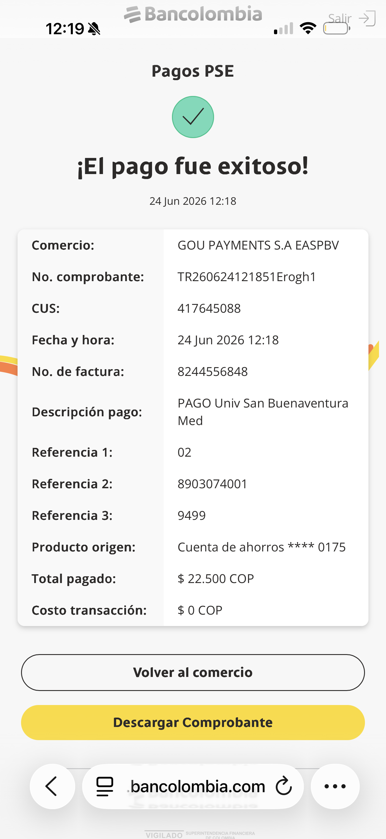Image resolution: width=386 pixels, height=839 pixels.
Task: Tap the Bancolombia logo in header
Action: pyautogui.click(x=193, y=14)
